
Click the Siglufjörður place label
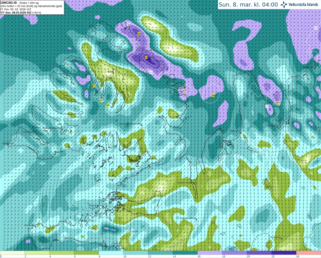pyautogui.click(x=308, y=67)
